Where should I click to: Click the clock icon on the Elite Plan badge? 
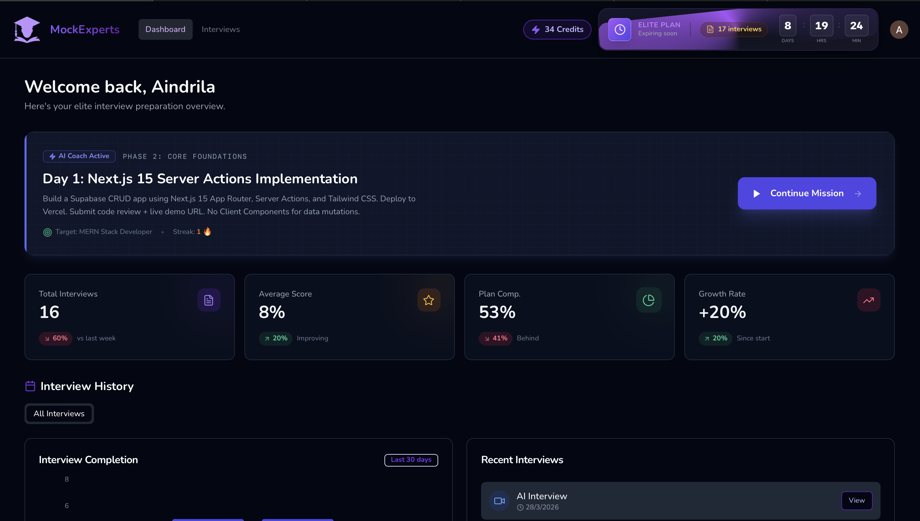[x=619, y=29]
